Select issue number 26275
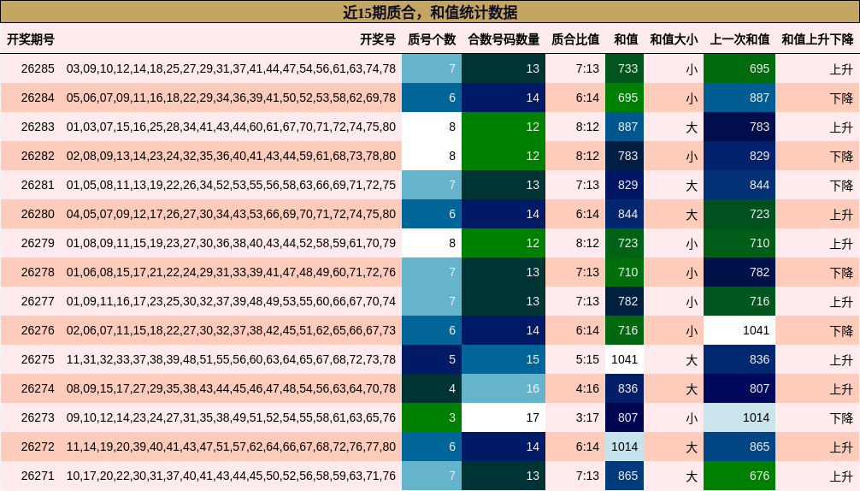This screenshot has height=491, width=860. coord(38,359)
